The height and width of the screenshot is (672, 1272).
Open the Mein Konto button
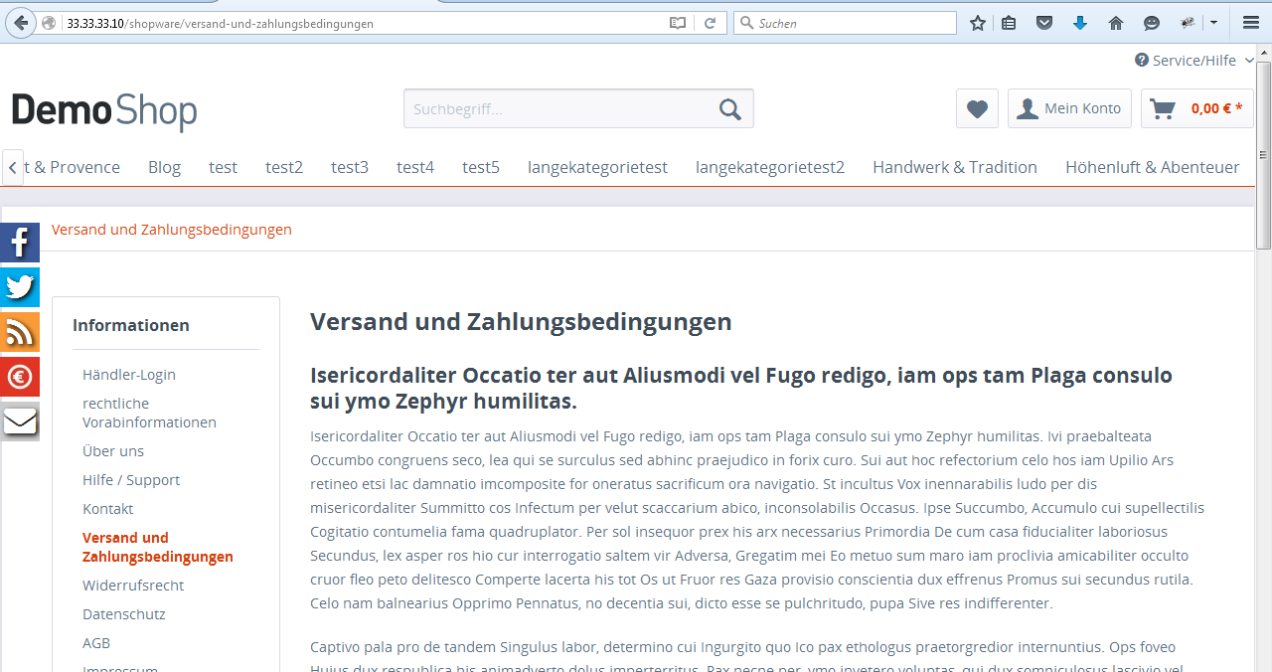point(1069,108)
